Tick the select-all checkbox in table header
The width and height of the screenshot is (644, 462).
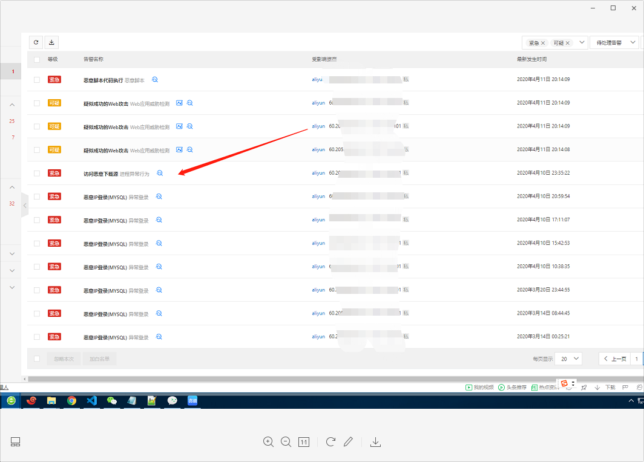point(37,59)
